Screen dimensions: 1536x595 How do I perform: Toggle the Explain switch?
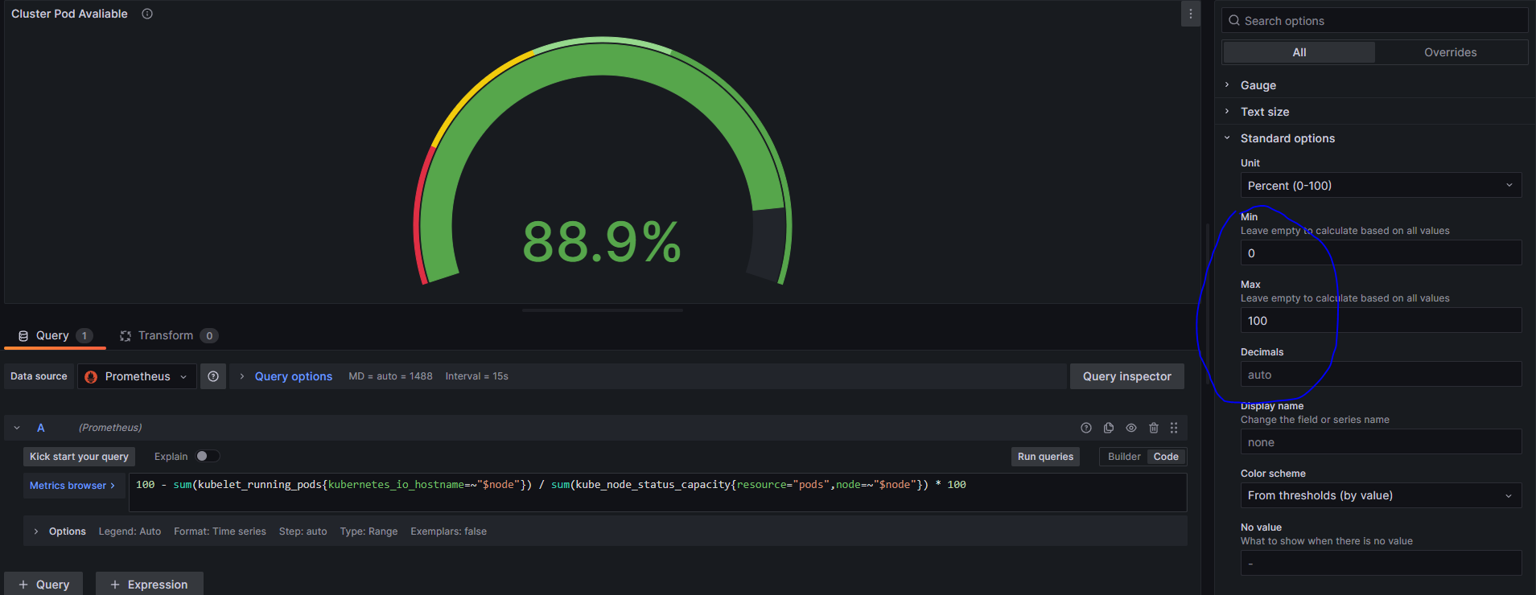207,457
